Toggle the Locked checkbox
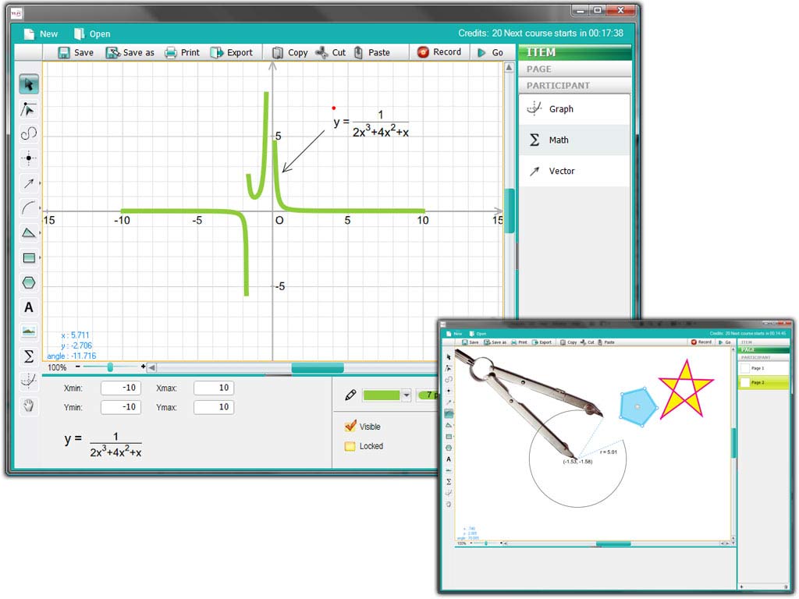Viewport: 799px width, 599px height. (350, 446)
